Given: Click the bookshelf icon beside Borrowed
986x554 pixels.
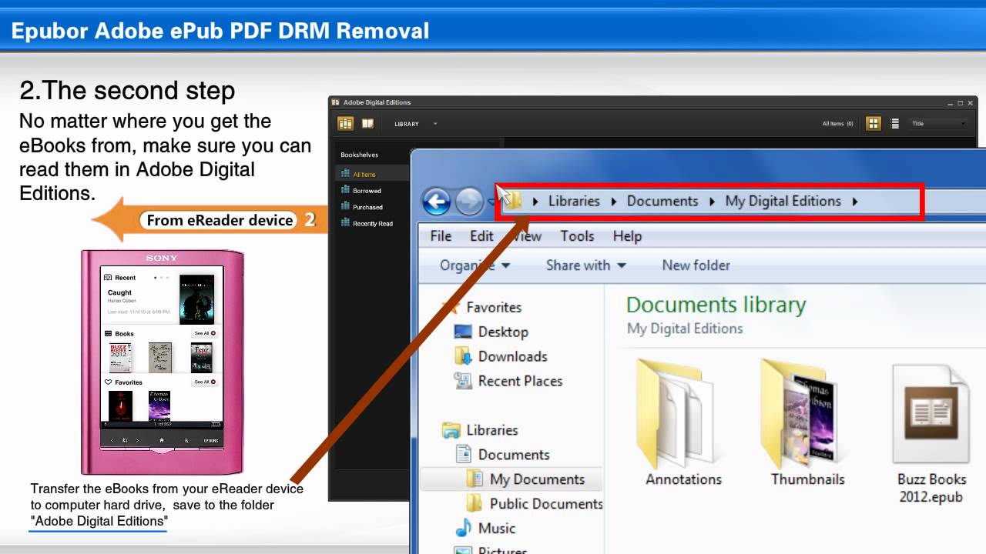Looking at the screenshot, I should pyautogui.click(x=345, y=190).
